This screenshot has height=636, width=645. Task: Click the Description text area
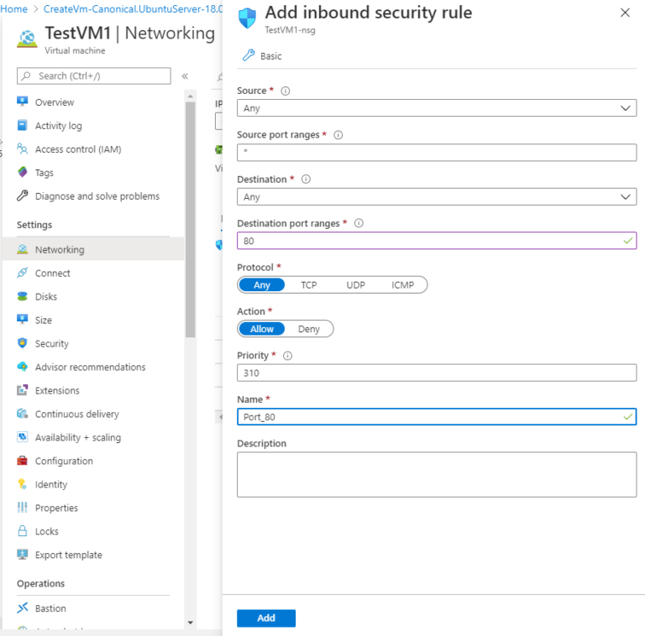pyautogui.click(x=437, y=475)
